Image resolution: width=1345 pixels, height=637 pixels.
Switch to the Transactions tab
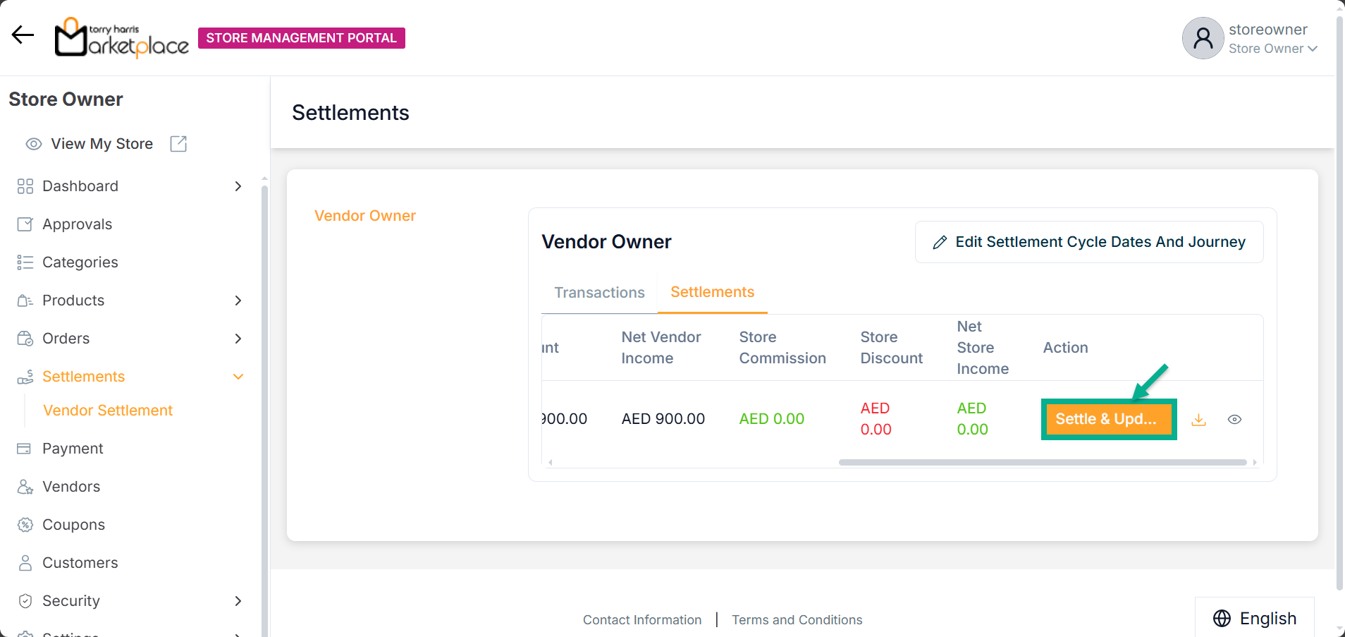pos(599,293)
